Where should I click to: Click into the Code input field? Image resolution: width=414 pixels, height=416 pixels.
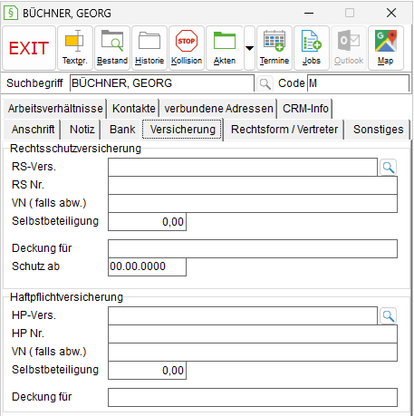click(x=358, y=83)
